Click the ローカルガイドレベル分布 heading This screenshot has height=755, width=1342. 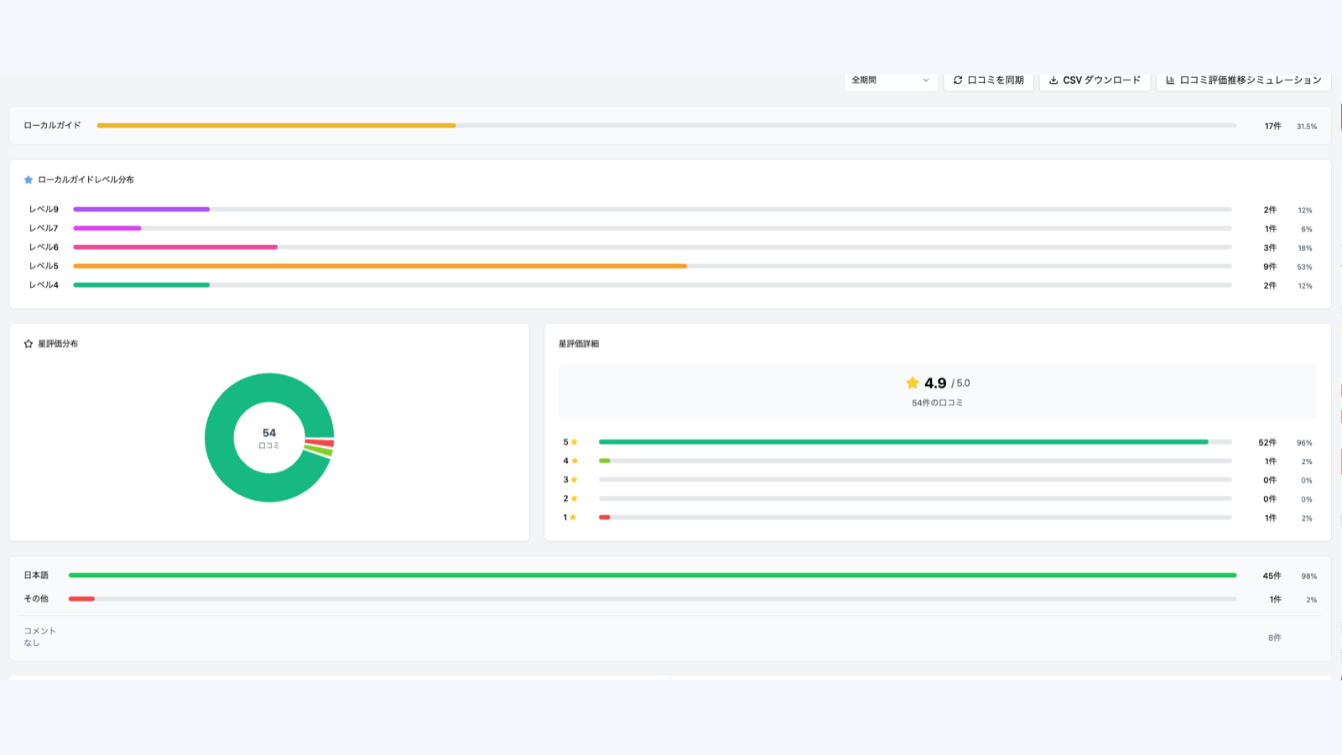point(86,180)
